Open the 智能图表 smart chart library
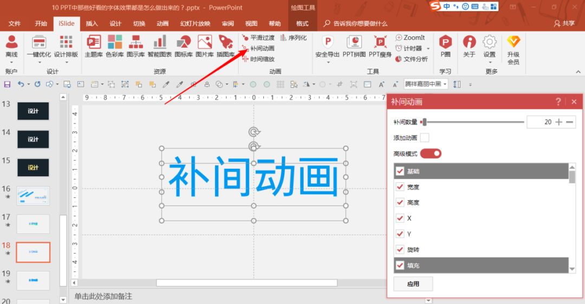585x304 pixels. 160,46
